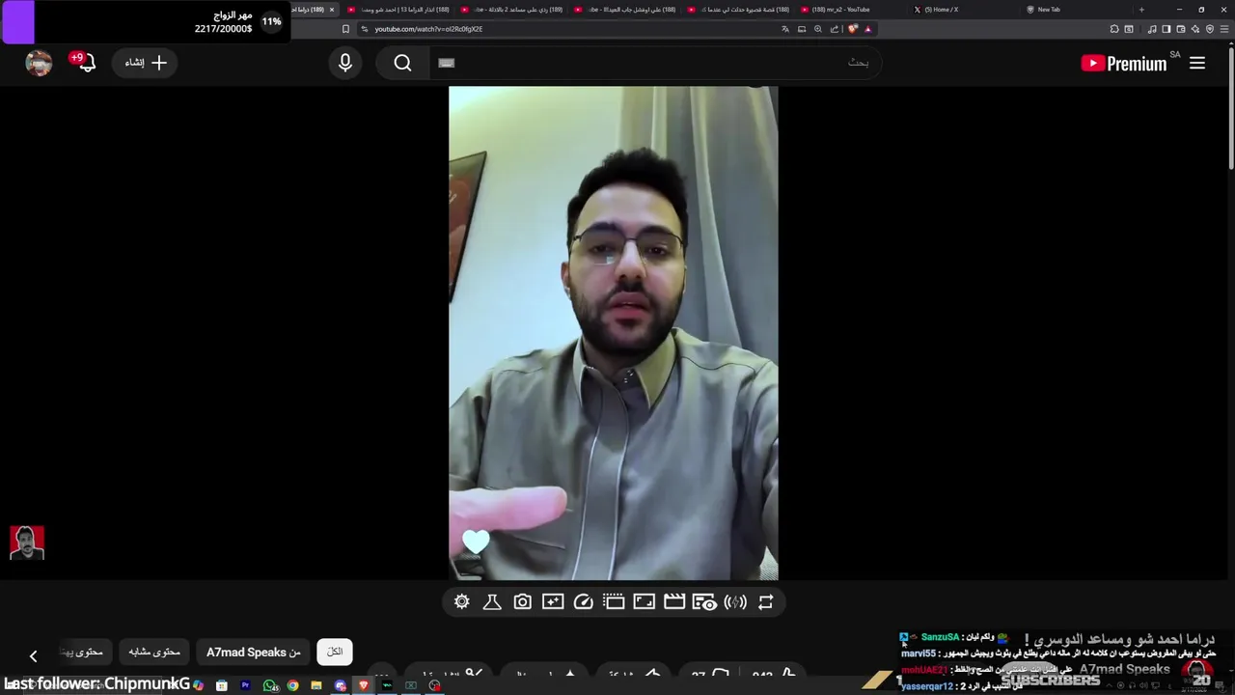Open the account avatar menu
1235x695 pixels.
pyautogui.click(x=39, y=63)
